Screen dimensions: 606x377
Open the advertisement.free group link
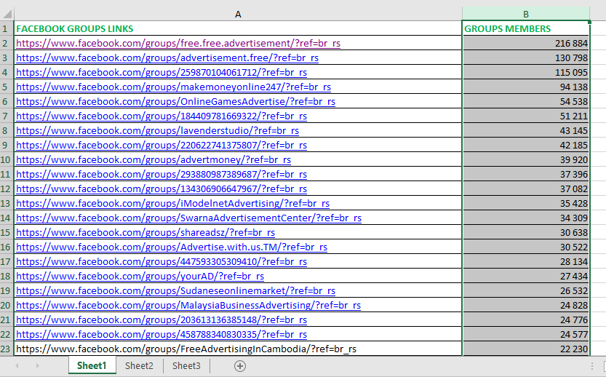(167, 58)
